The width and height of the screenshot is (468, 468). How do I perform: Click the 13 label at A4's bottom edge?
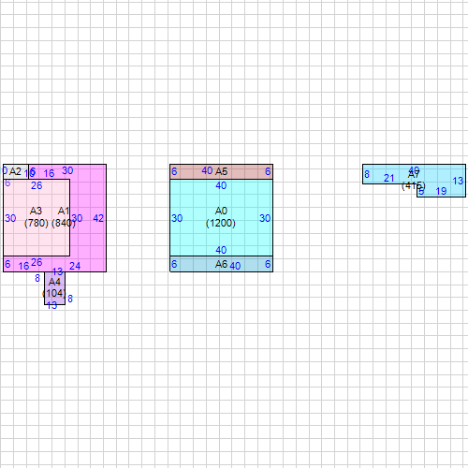(x=51, y=305)
